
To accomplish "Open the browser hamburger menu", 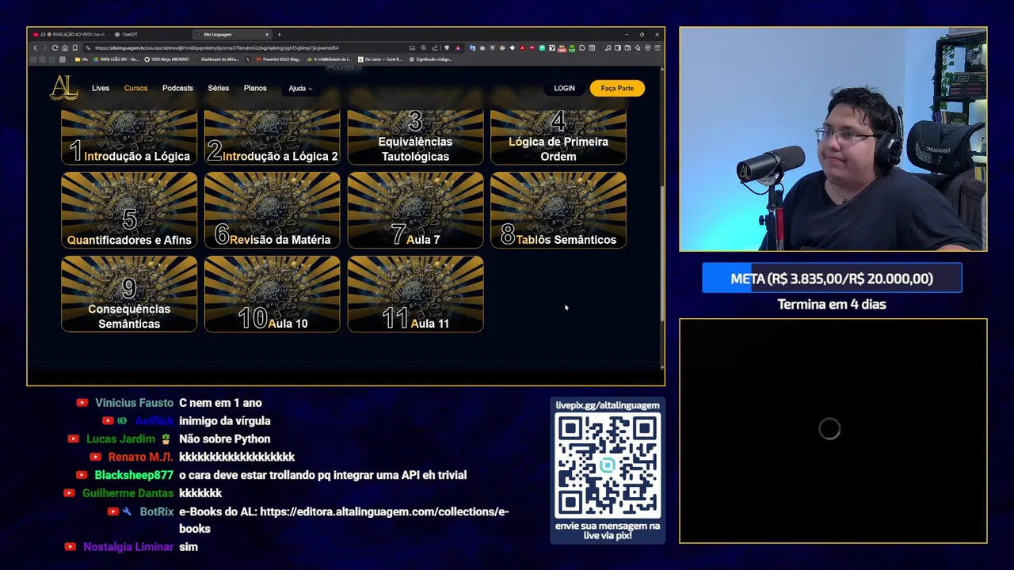I will coord(658,47).
